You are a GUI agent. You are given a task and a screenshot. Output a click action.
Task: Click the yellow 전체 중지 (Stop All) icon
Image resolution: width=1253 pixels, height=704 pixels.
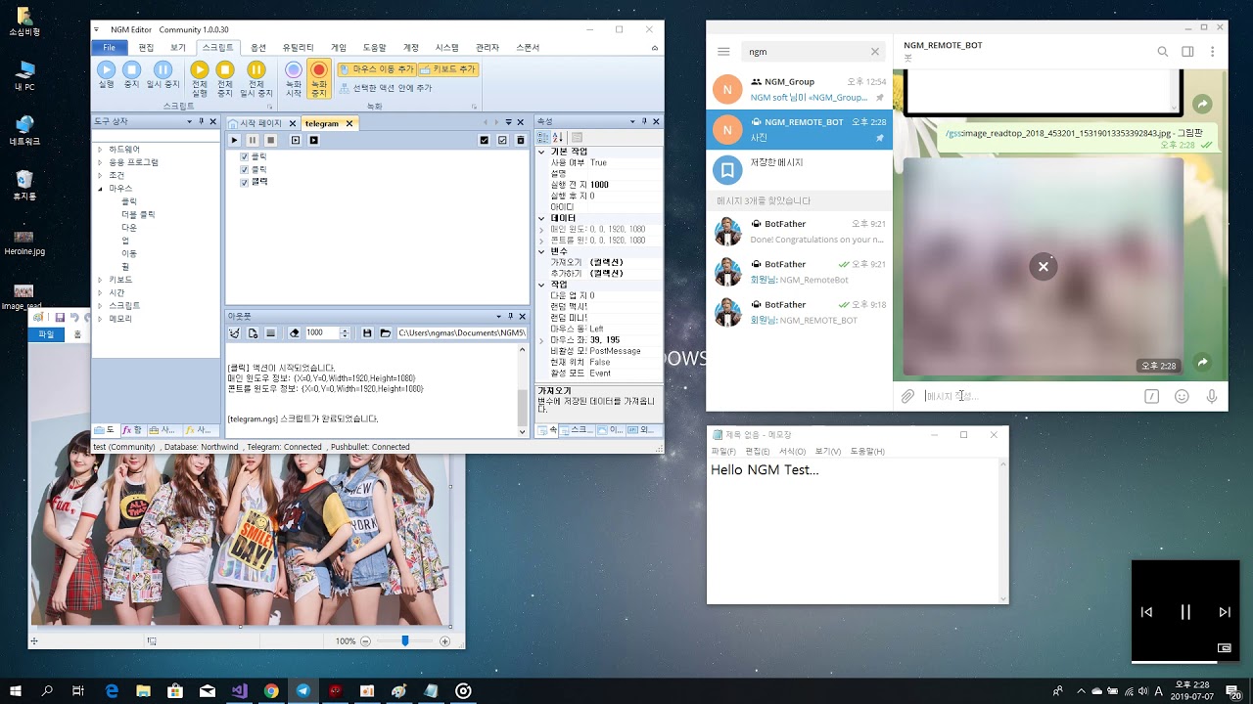coord(225,69)
